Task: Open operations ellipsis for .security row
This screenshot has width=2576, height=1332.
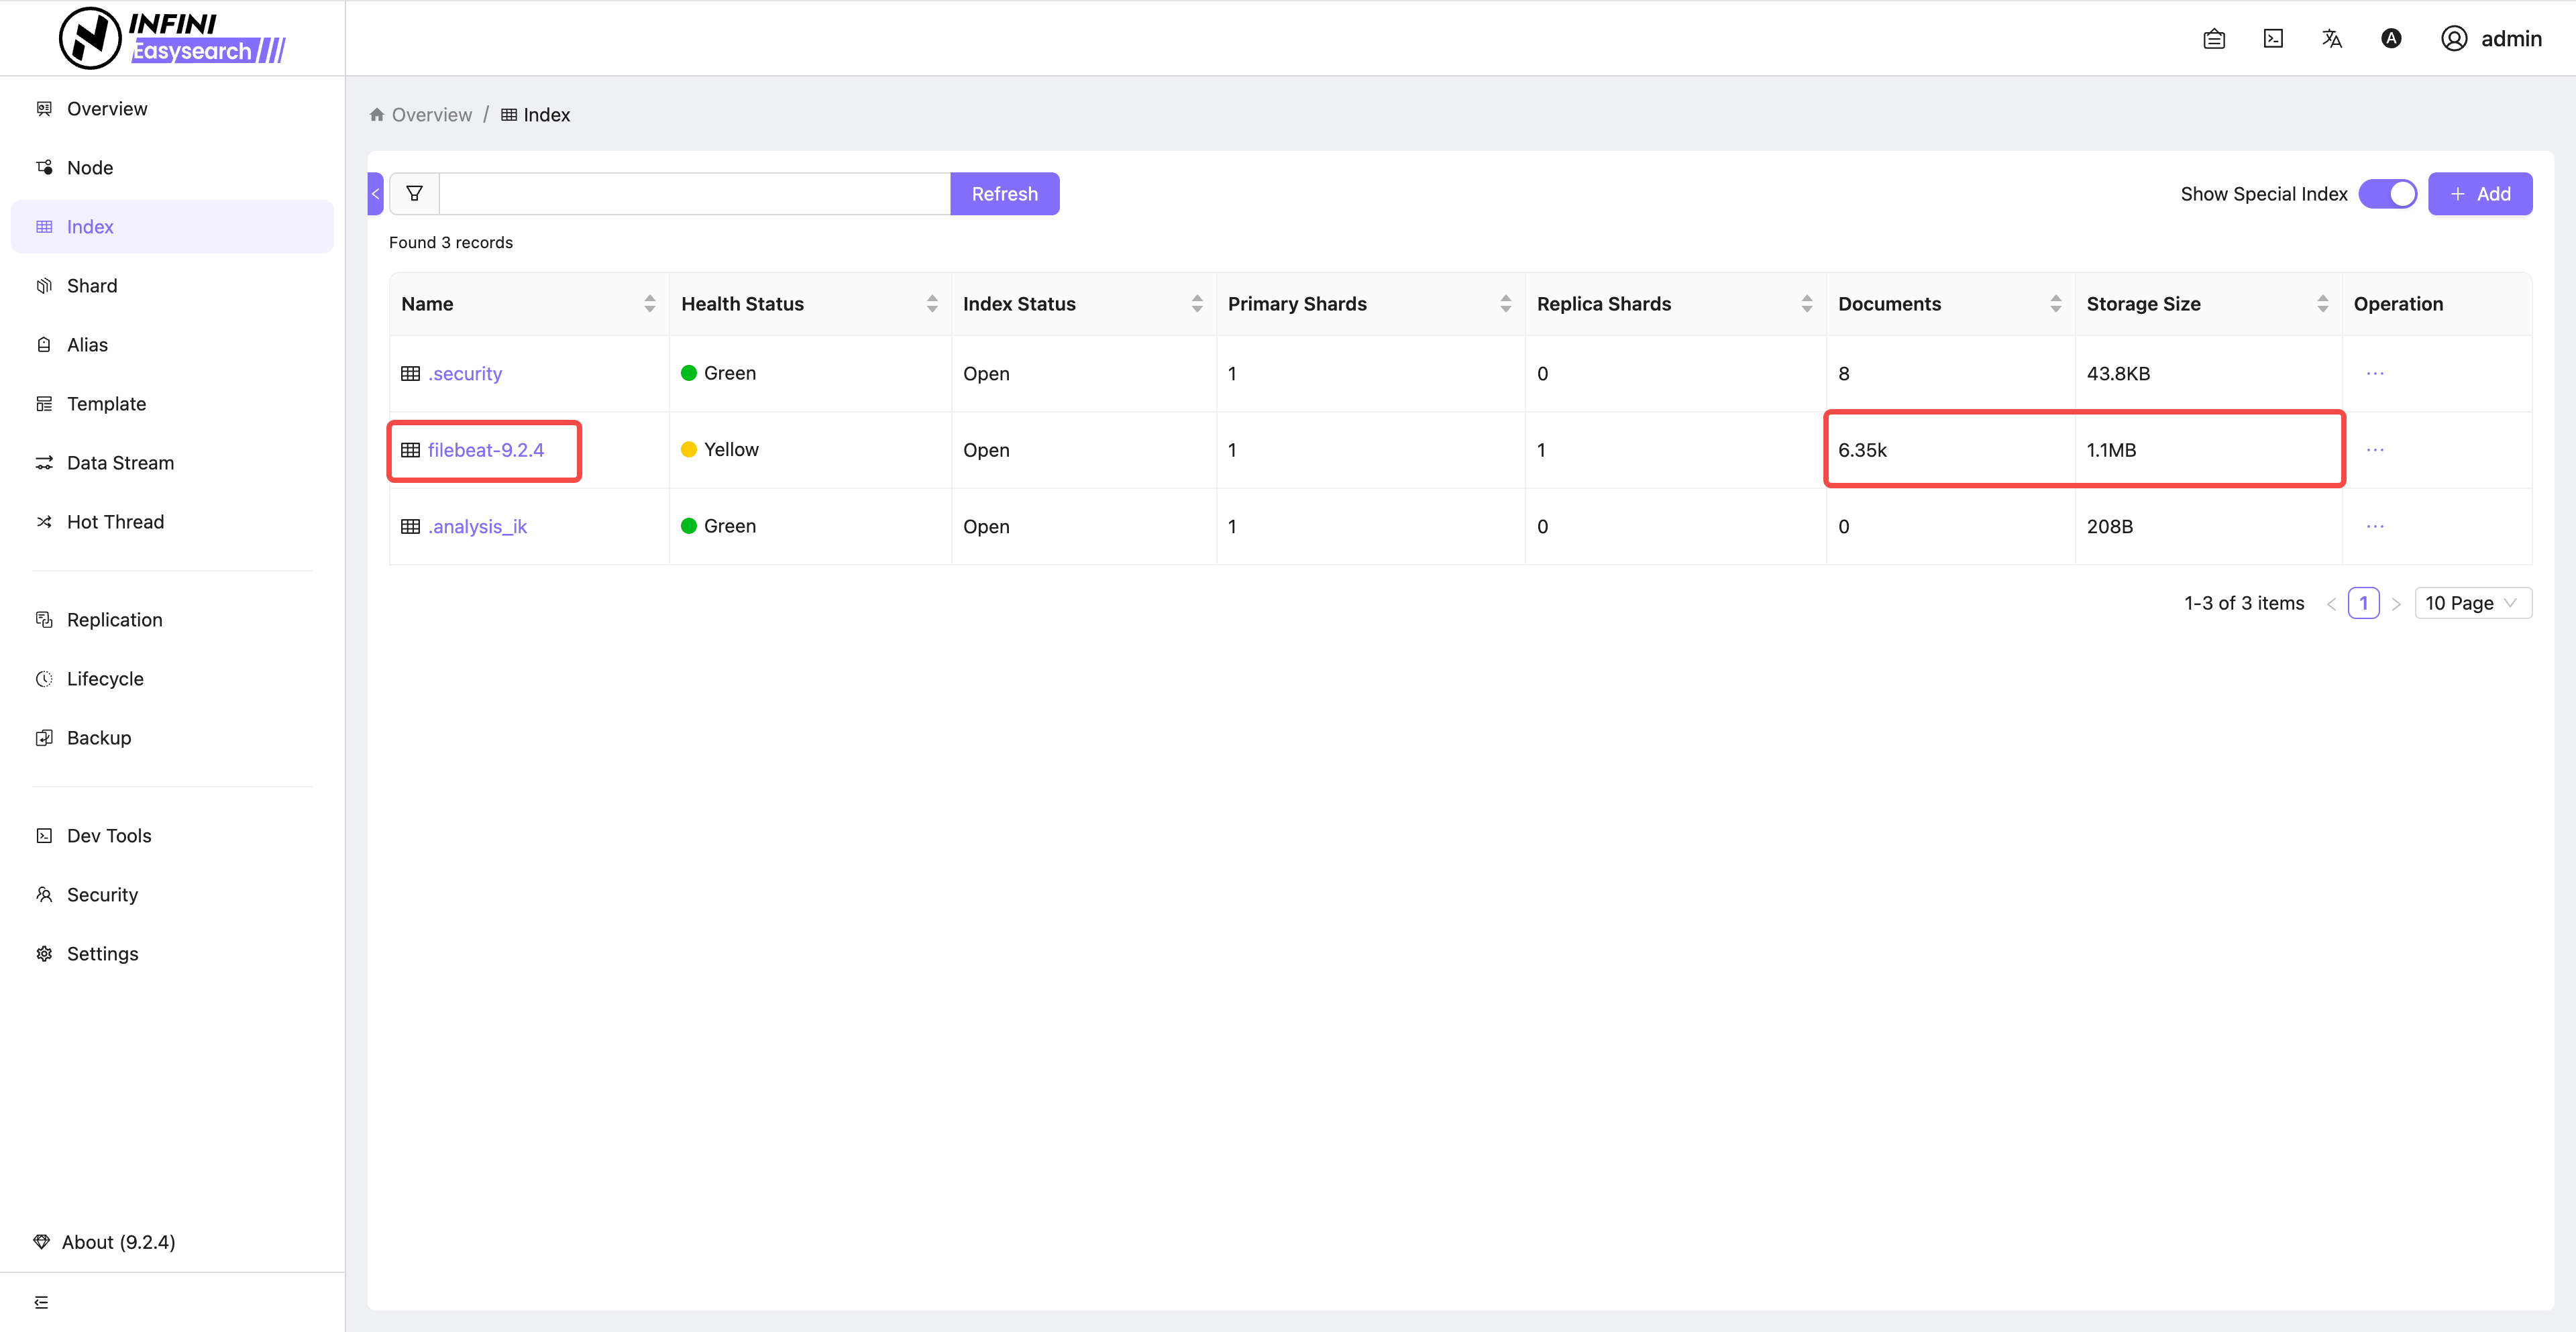Action: coord(2375,373)
